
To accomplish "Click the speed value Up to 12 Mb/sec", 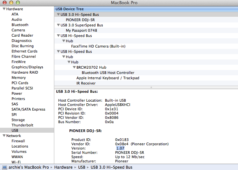I will 130,157.
